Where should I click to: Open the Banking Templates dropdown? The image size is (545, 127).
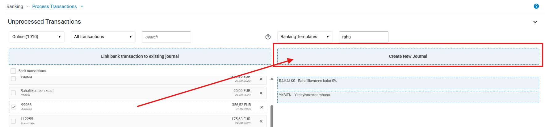[304, 37]
